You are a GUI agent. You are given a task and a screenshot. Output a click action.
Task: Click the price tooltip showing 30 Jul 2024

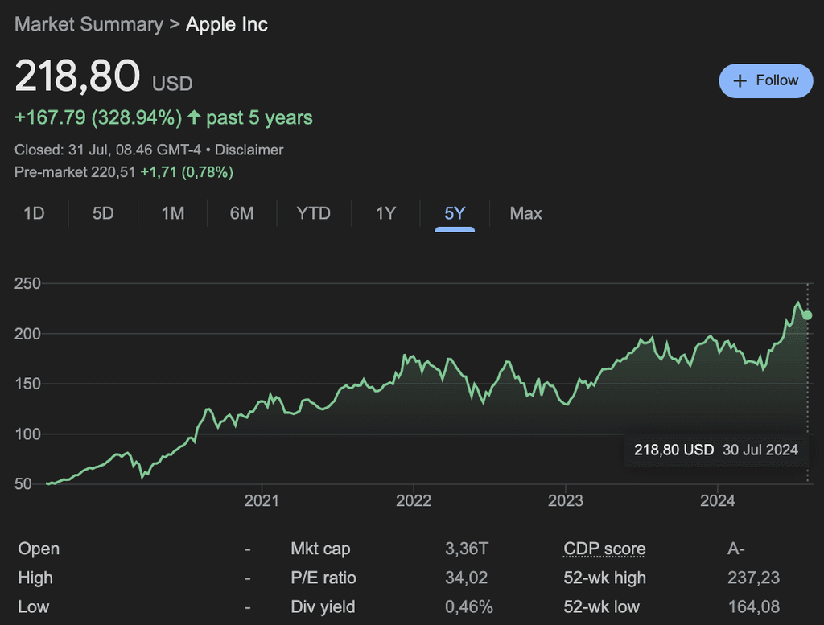pyautogui.click(x=716, y=450)
